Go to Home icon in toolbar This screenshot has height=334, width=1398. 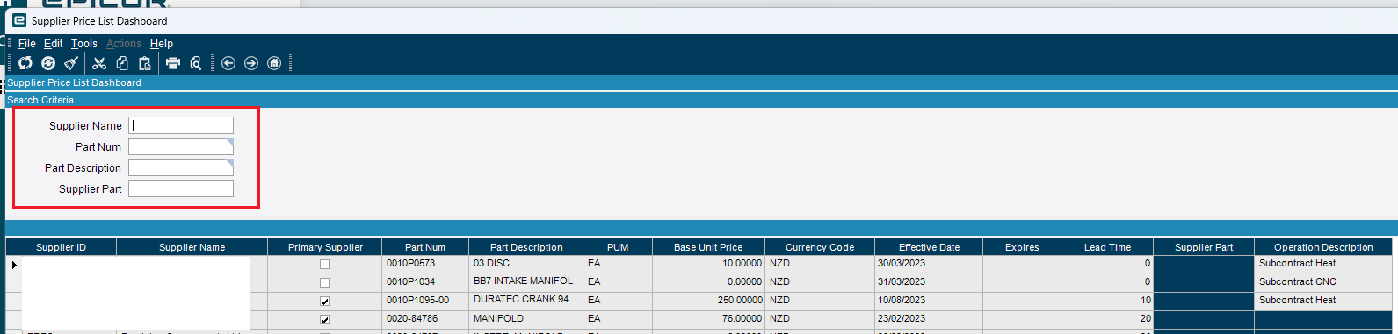tap(274, 63)
